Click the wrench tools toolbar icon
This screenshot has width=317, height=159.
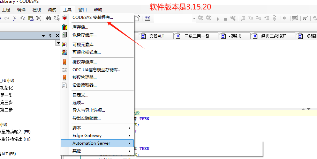pyautogui.click(x=233, y=18)
